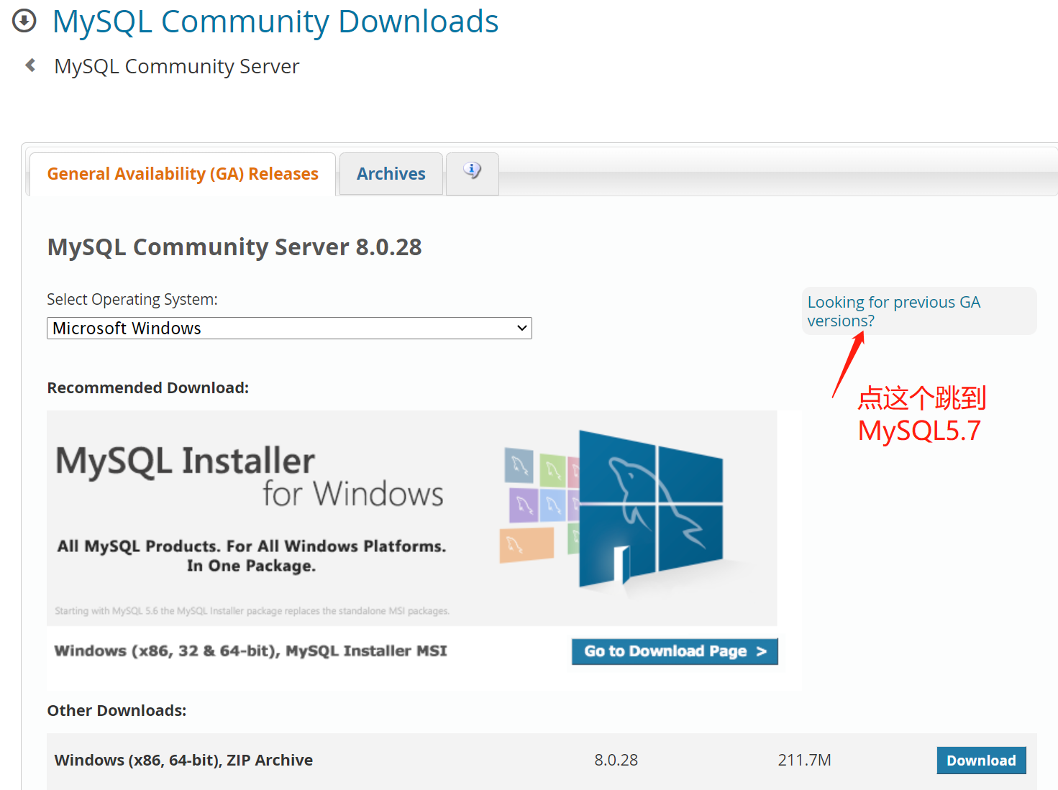Click the MySQL Installer for Windows banner

(x=412, y=518)
